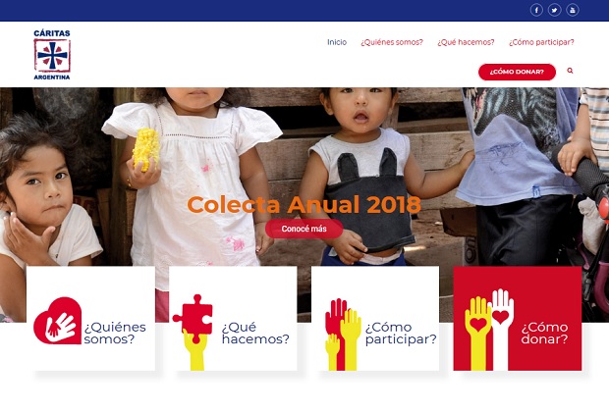Open the Twitter social icon
The width and height of the screenshot is (609, 414).
(x=554, y=10)
